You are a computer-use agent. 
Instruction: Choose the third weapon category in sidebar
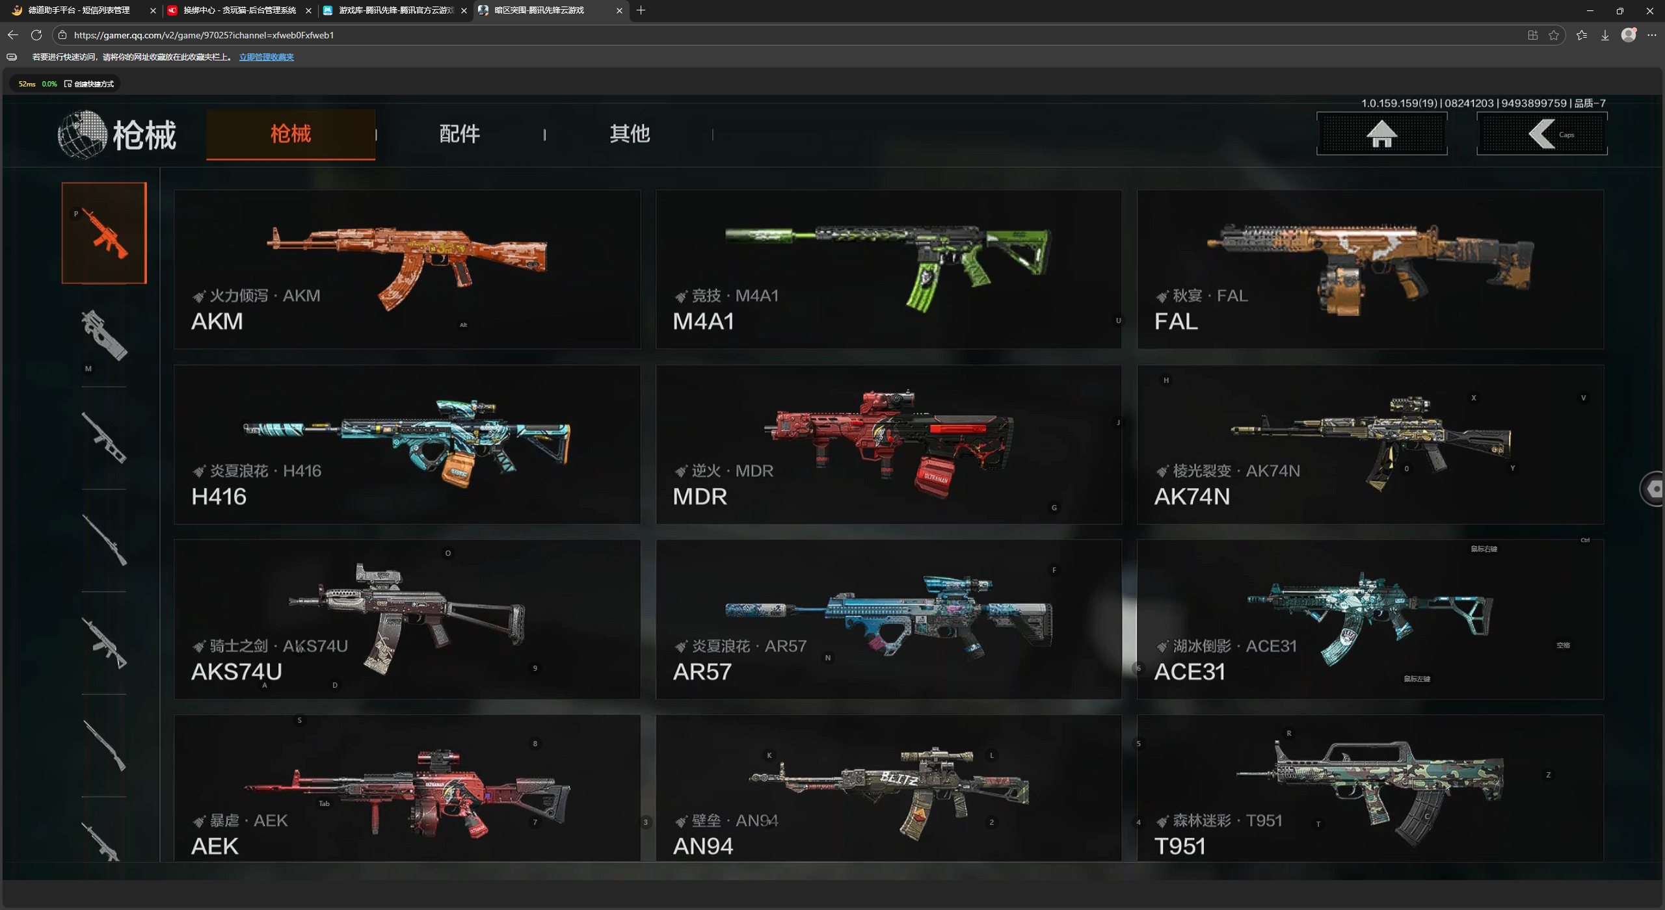[104, 437]
